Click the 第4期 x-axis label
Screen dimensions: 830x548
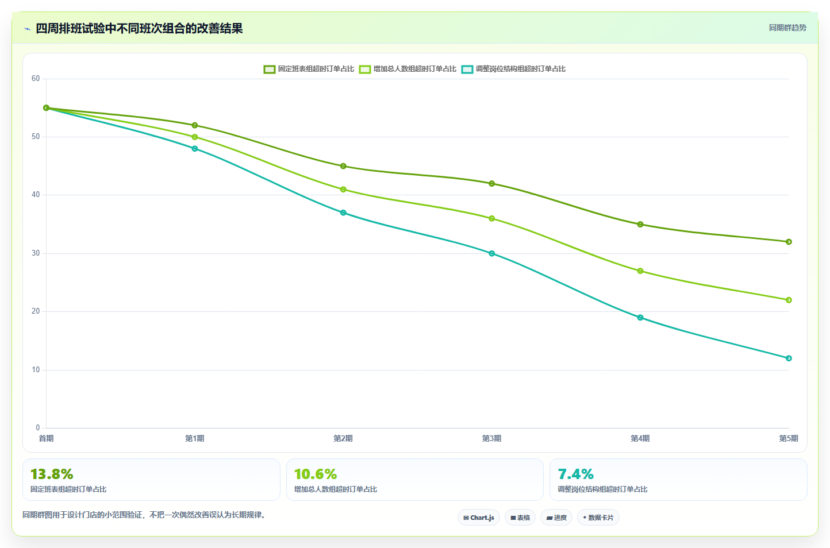(640, 438)
